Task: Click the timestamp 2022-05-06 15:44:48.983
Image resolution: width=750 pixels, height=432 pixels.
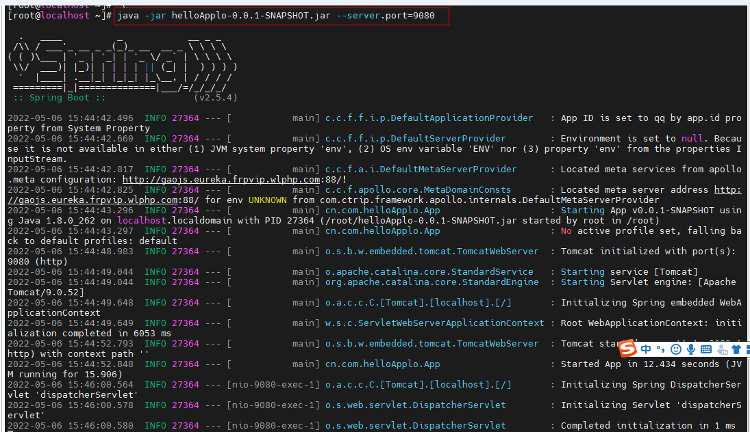Action: 71,251
